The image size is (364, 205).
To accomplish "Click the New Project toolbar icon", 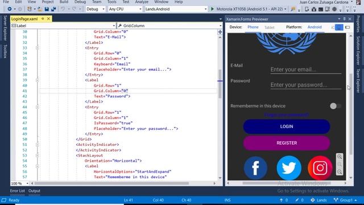I will pyautogui.click(x=30, y=9).
